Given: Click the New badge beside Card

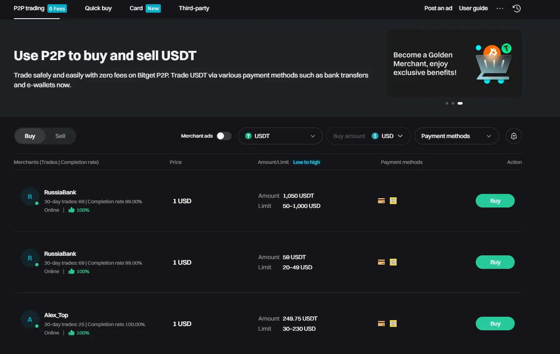Looking at the screenshot, I should tap(153, 8).
